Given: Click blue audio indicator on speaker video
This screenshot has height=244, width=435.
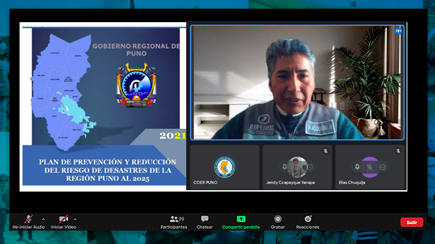Looking at the screenshot, I should pos(399,31).
